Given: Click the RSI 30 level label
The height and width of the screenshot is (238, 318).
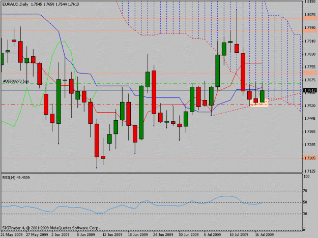Looking at the screenshot, I should (305, 214).
